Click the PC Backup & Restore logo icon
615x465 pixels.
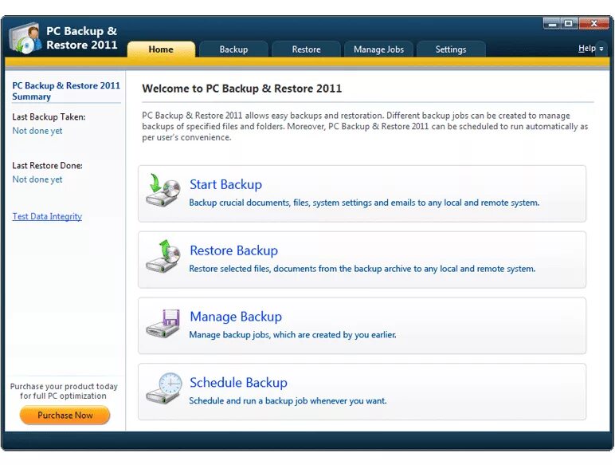pos(25,38)
